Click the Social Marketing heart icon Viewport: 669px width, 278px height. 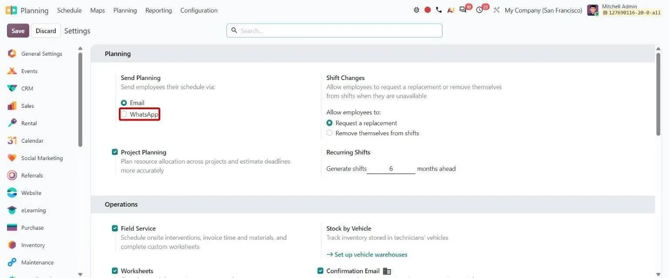click(12, 158)
